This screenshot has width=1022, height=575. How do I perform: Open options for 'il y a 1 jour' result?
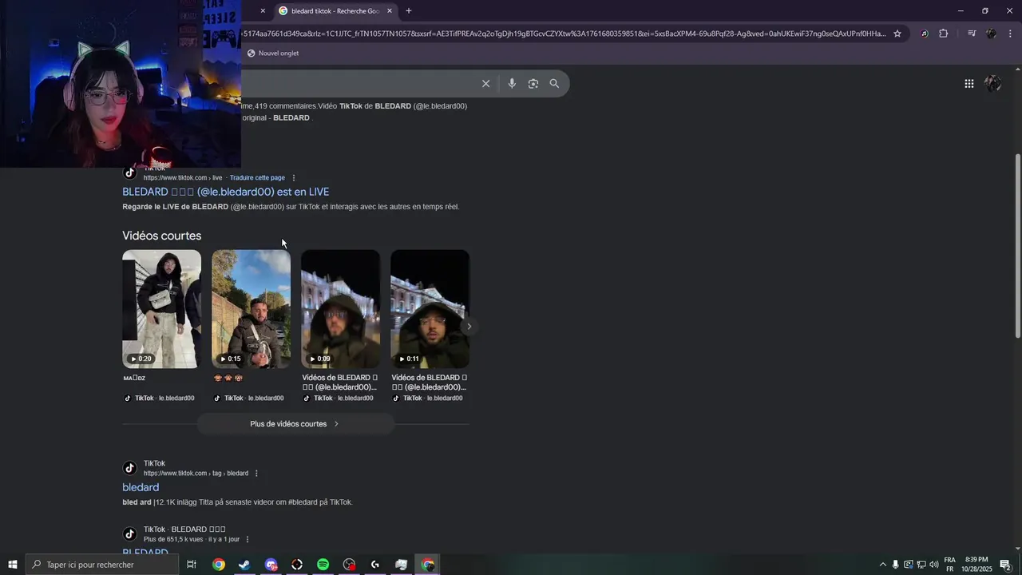coord(248,539)
